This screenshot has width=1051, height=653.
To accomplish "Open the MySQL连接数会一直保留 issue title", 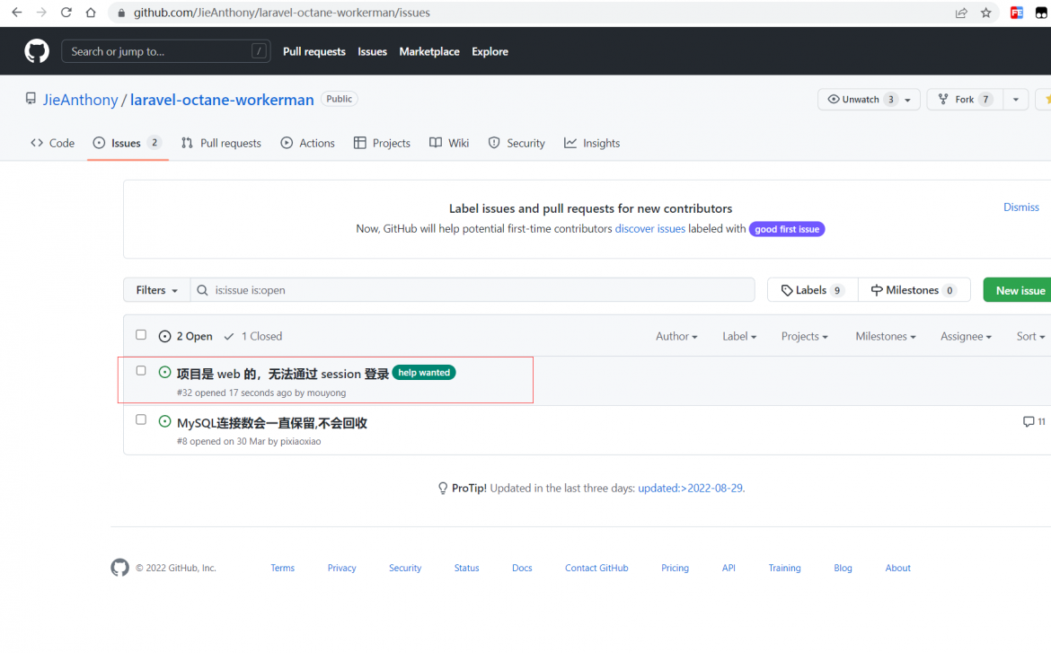I will coord(271,423).
